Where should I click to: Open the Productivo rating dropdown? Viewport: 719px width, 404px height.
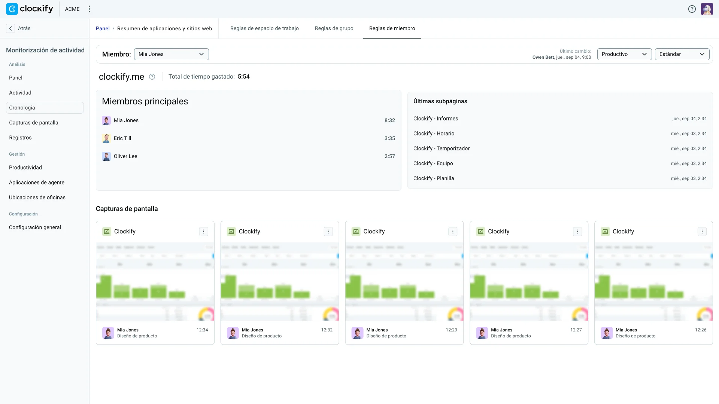[624, 54]
